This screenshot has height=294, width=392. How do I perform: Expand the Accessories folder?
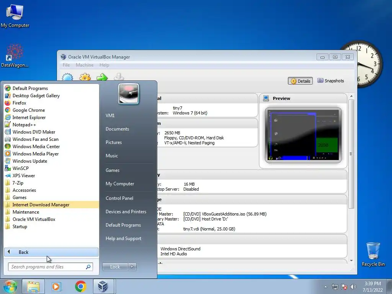(x=52, y=190)
